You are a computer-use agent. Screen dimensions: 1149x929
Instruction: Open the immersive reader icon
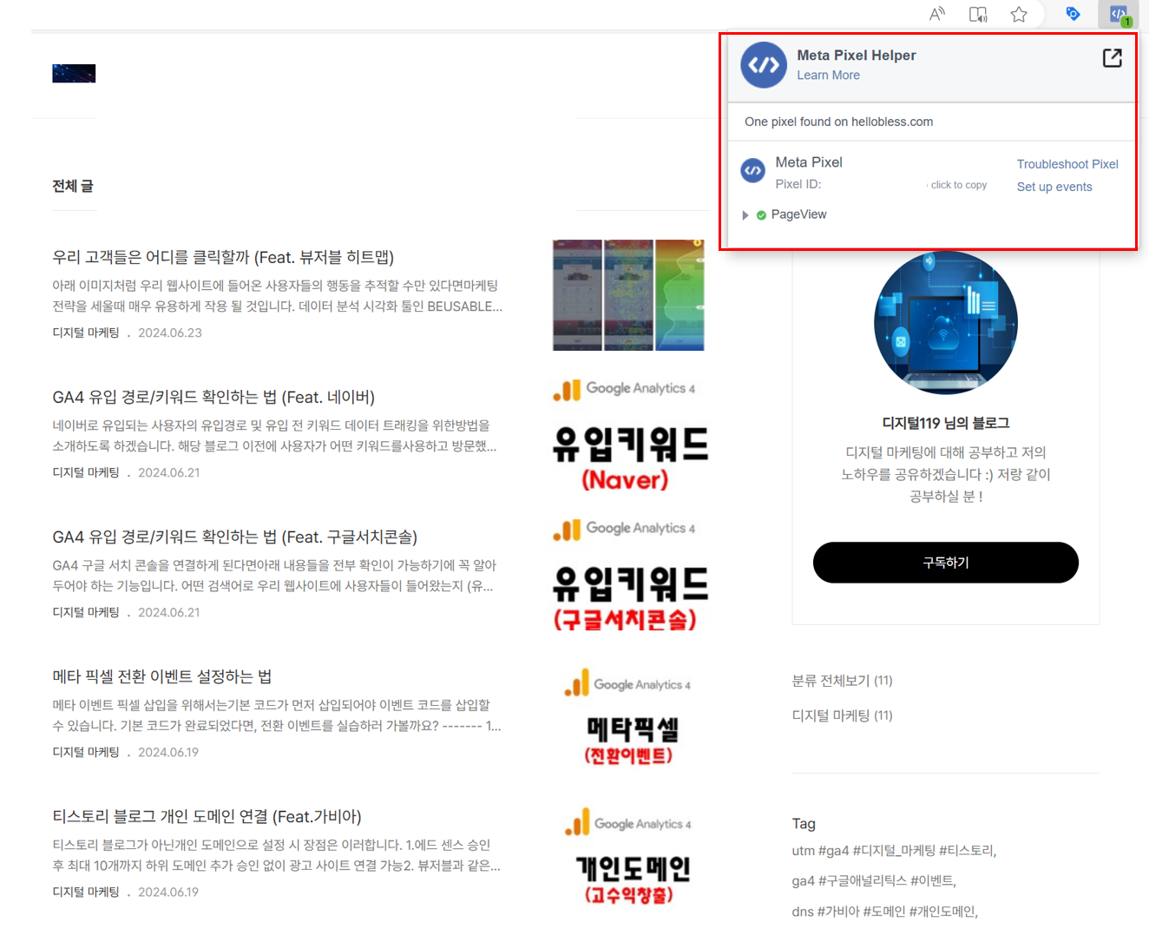(978, 14)
